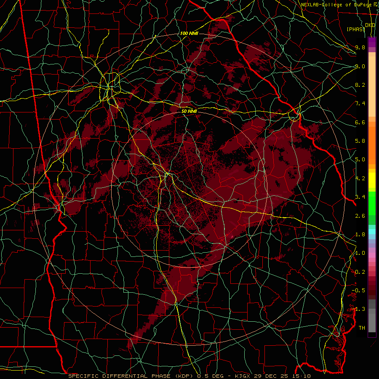This screenshot has height=379, width=379.
Task: Select the -0.5 scale label
Action: click(358, 291)
